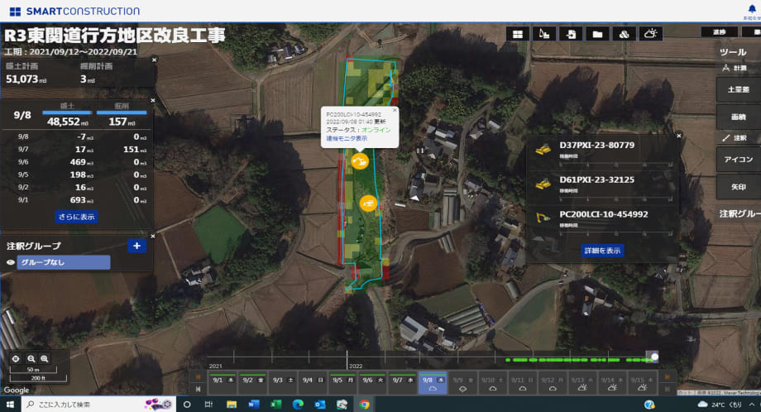
Task: Select the upper excavator marker on the map
Action: [x=360, y=160]
